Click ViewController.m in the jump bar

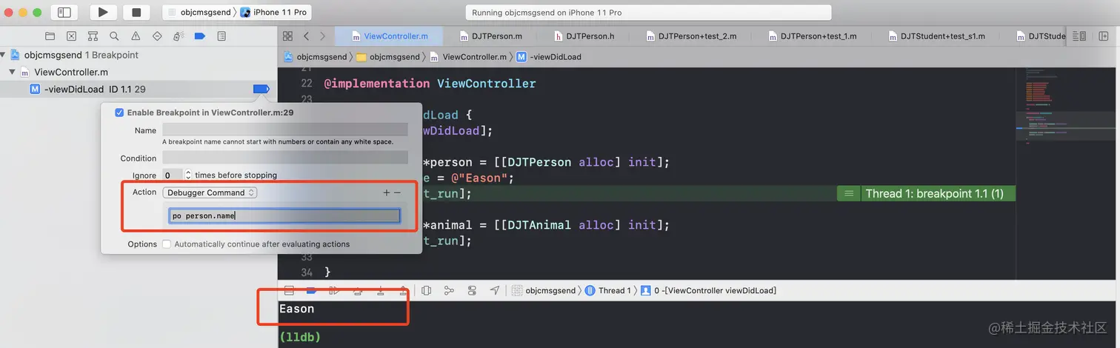(467, 56)
